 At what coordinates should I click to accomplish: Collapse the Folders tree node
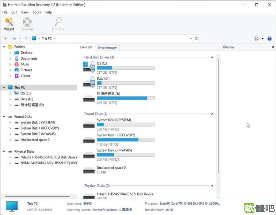[x=4, y=47]
